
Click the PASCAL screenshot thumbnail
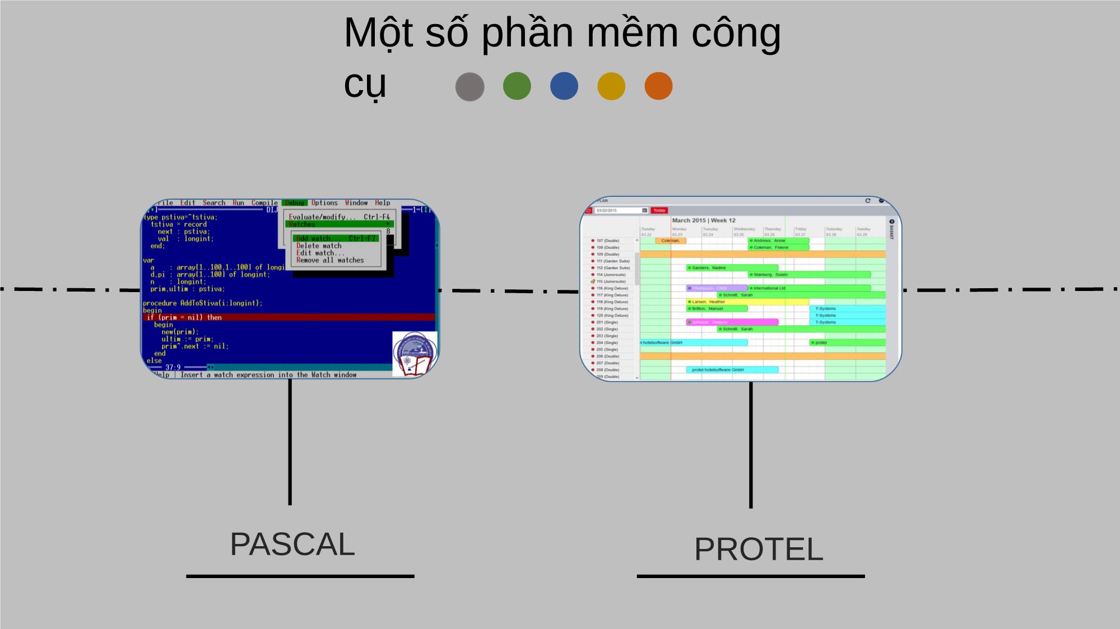289,287
